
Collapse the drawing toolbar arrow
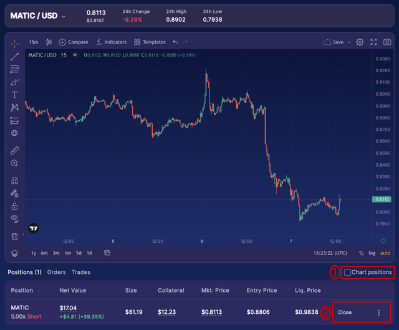23,234
